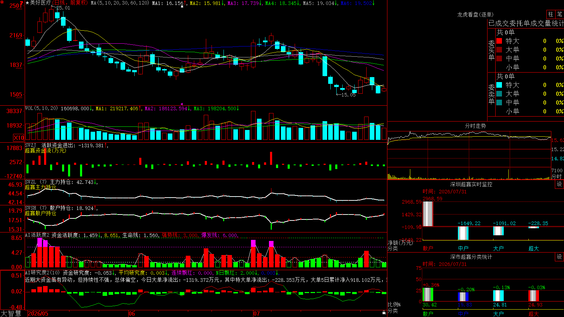Click the AI研究度2(10) indicator label
The width and height of the screenshot is (564, 317).
pyautogui.click(x=42, y=273)
